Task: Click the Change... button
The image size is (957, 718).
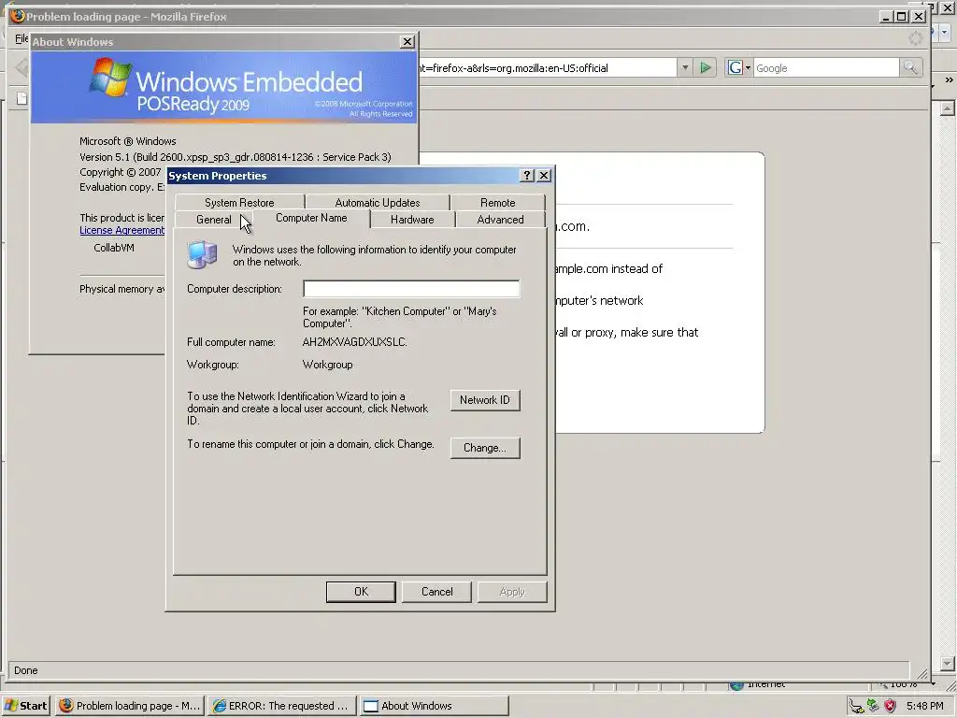Action: click(485, 448)
